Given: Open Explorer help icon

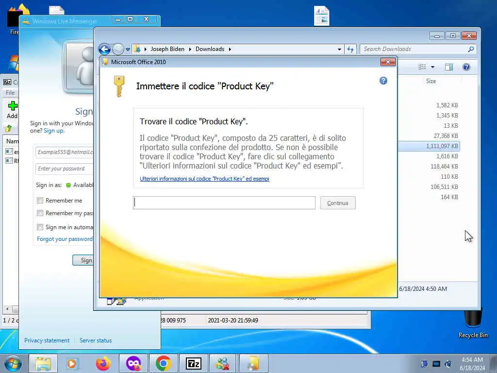Looking at the screenshot, I should point(466,67).
